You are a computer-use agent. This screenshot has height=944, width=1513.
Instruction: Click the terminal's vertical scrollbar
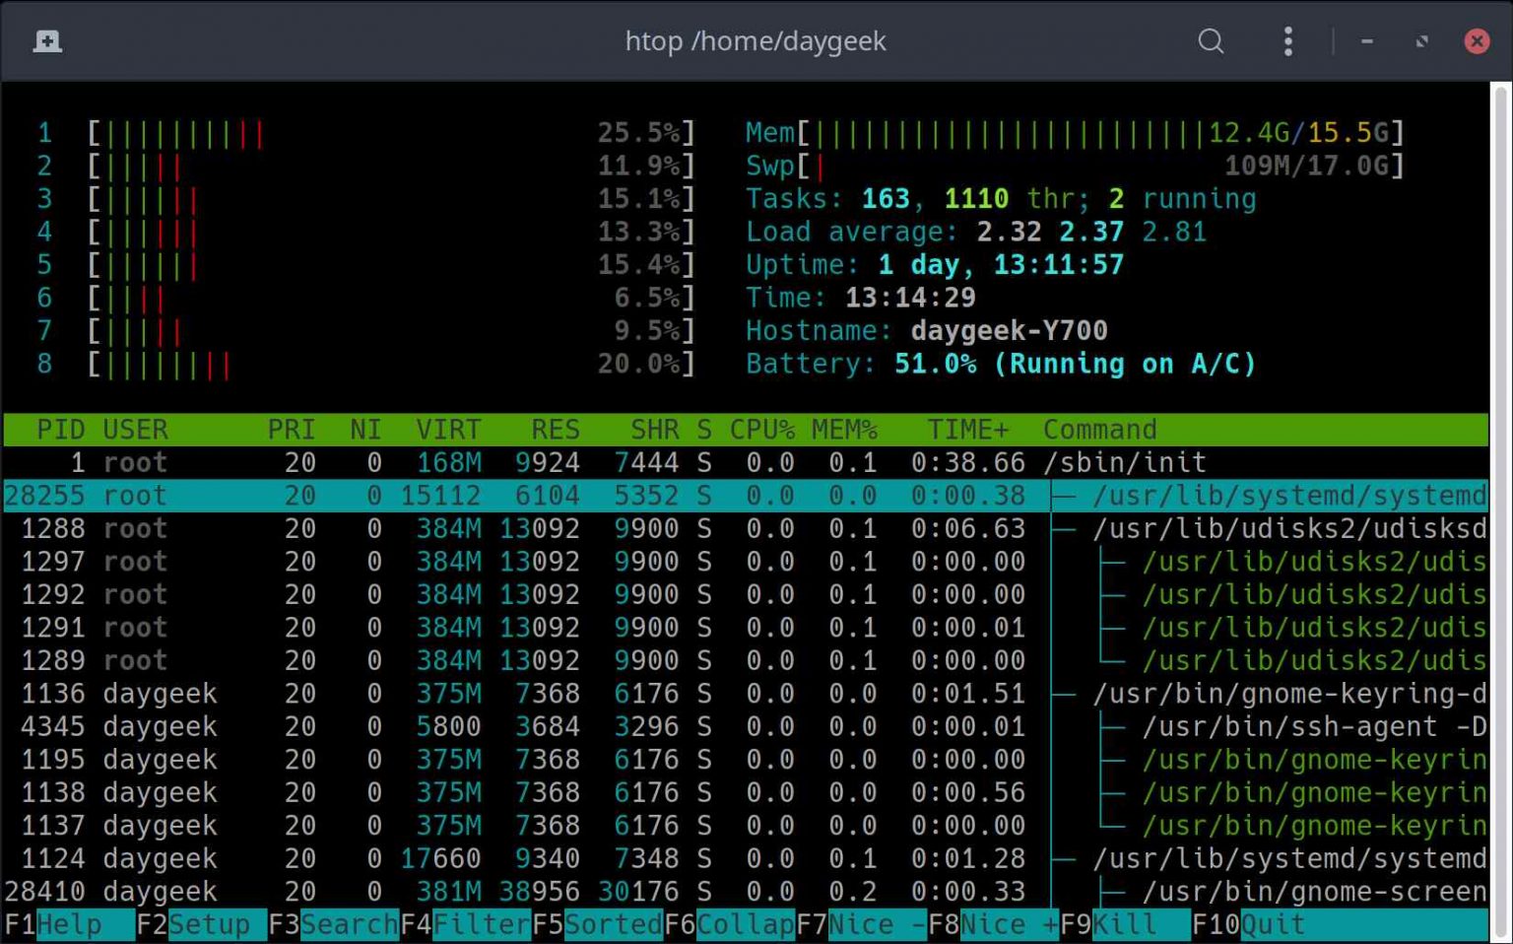[1500, 493]
